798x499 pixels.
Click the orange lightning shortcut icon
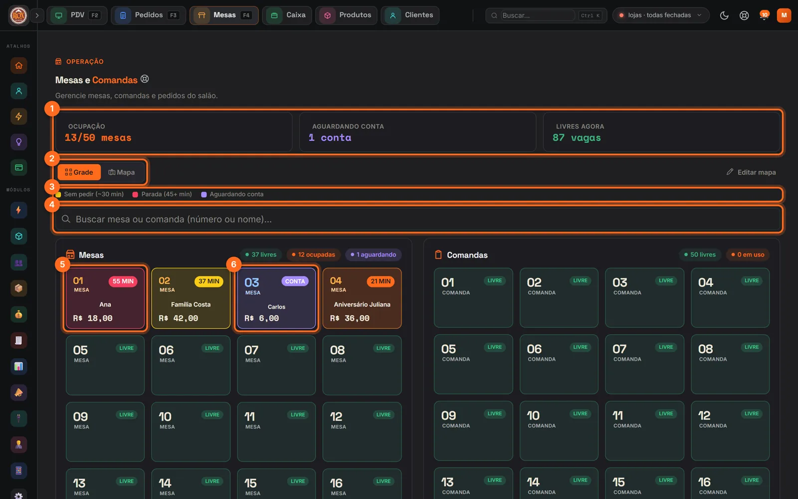point(18,116)
